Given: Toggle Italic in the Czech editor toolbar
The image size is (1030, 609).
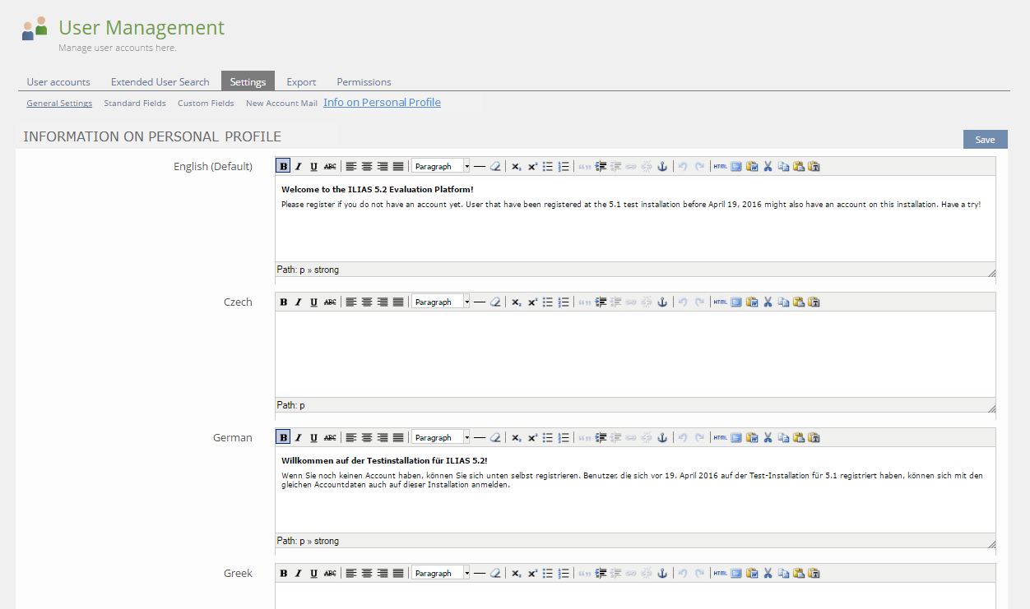Looking at the screenshot, I should pos(299,302).
